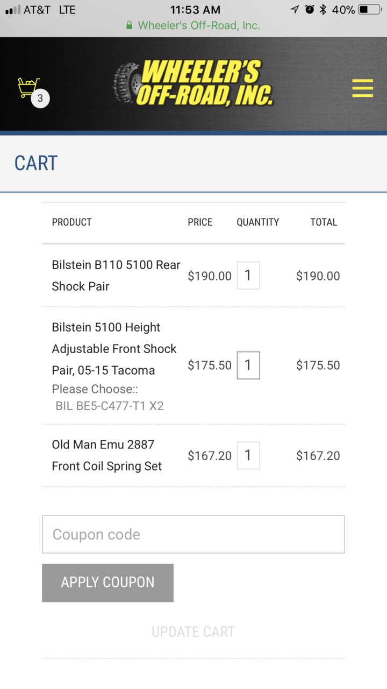Select quantity box for Bilstein Front Shock Pair

248,365
